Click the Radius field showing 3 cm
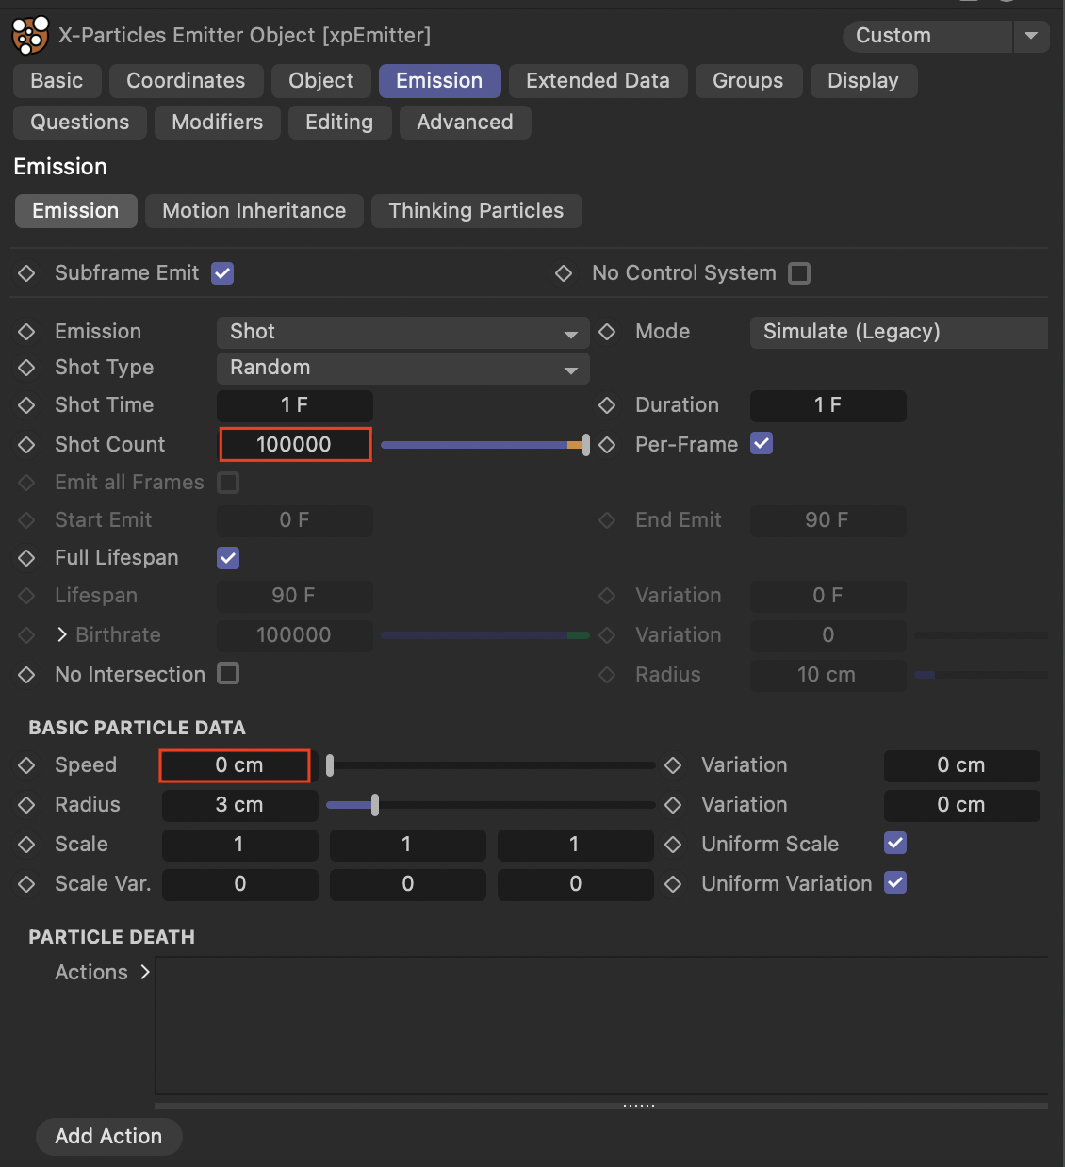The image size is (1065, 1167). [239, 805]
